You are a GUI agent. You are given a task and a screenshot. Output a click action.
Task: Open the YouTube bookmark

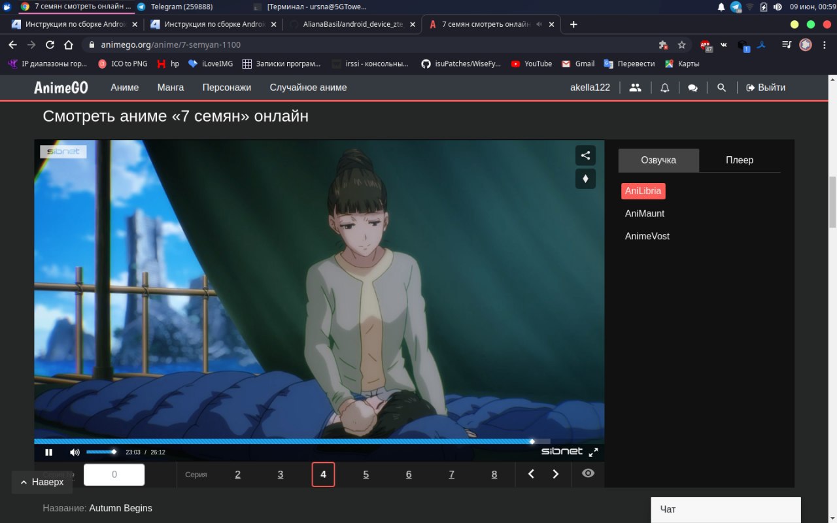point(532,63)
